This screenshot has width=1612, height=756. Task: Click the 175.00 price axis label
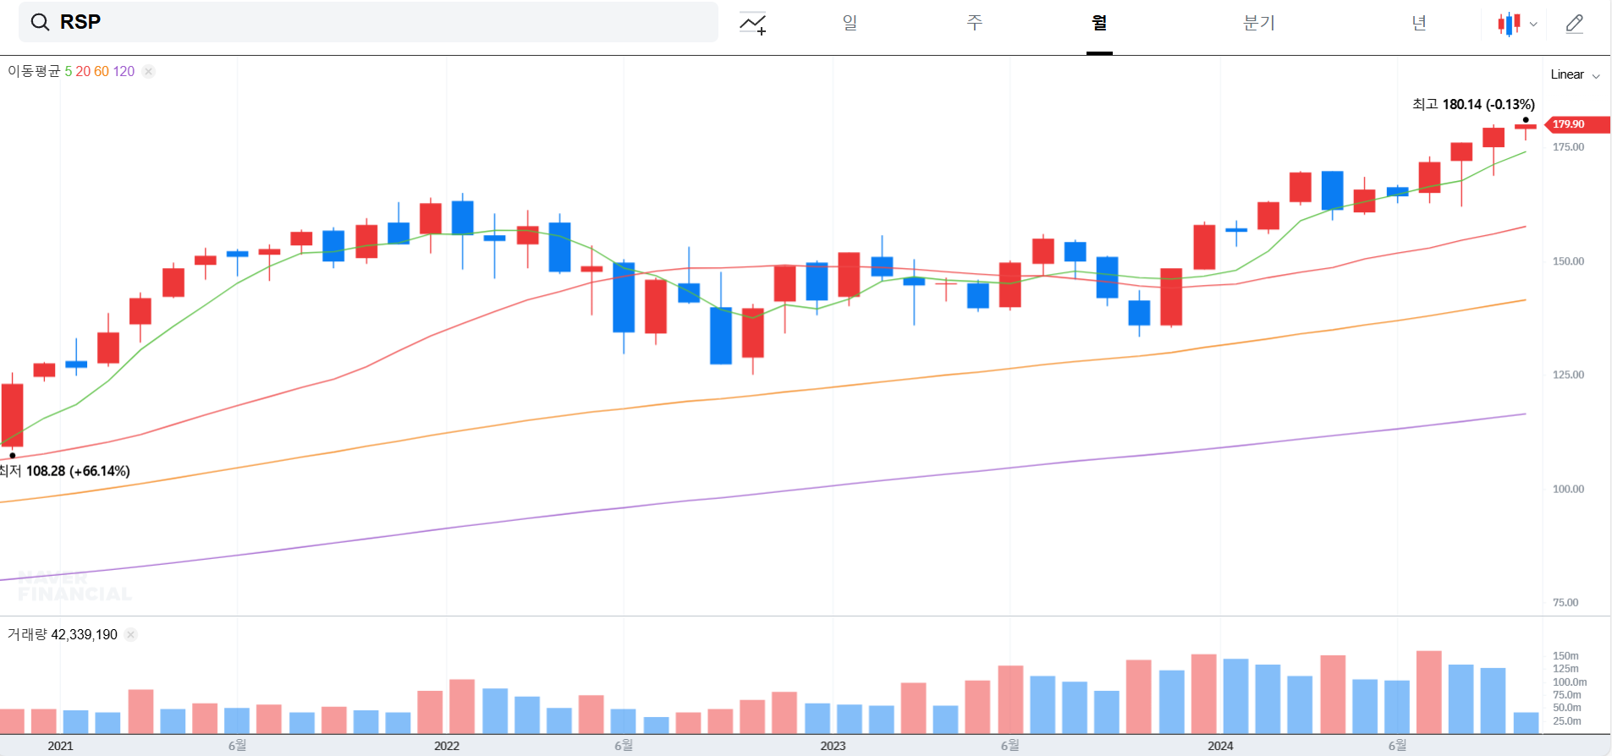click(x=1568, y=147)
